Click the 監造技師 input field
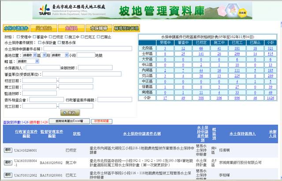Screen dimensions: 282x181 39,93
